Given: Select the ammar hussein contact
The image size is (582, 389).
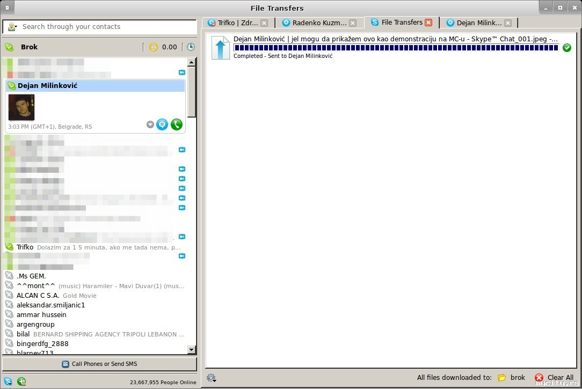Looking at the screenshot, I should pos(94,315).
